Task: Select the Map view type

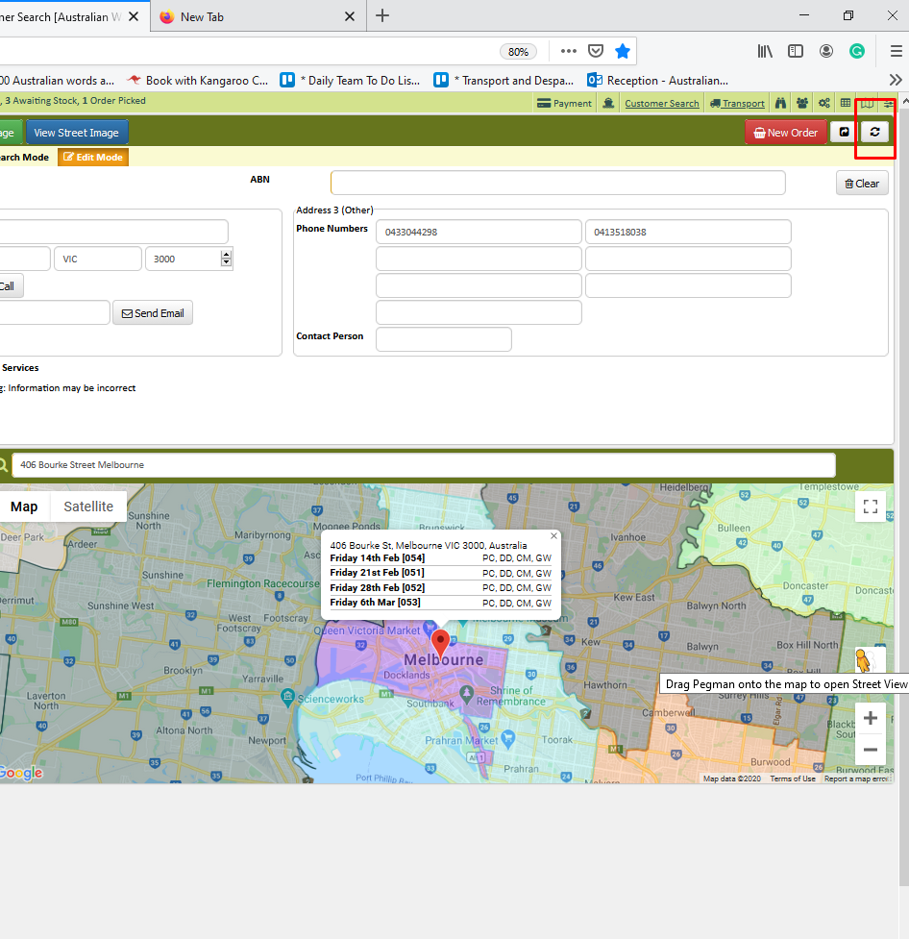Action: click(x=24, y=507)
